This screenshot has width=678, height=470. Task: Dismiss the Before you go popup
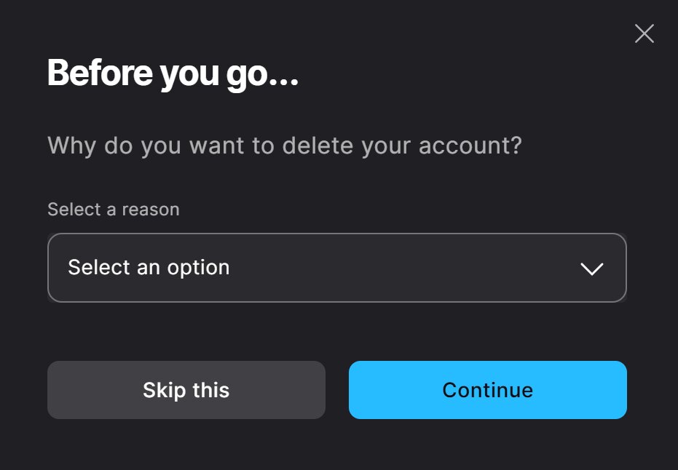click(x=644, y=33)
